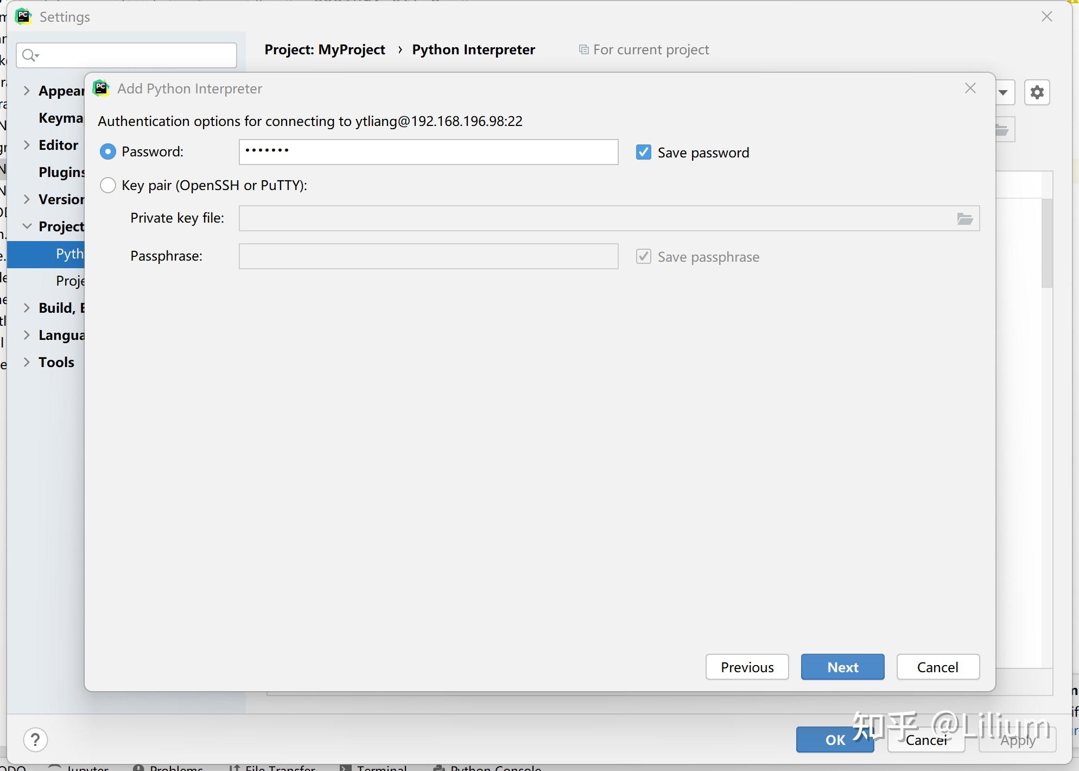Image resolution: width=1079 pixels, height=771 pixels.
Task: Uncheck Save password
Action: coord(643,152)
